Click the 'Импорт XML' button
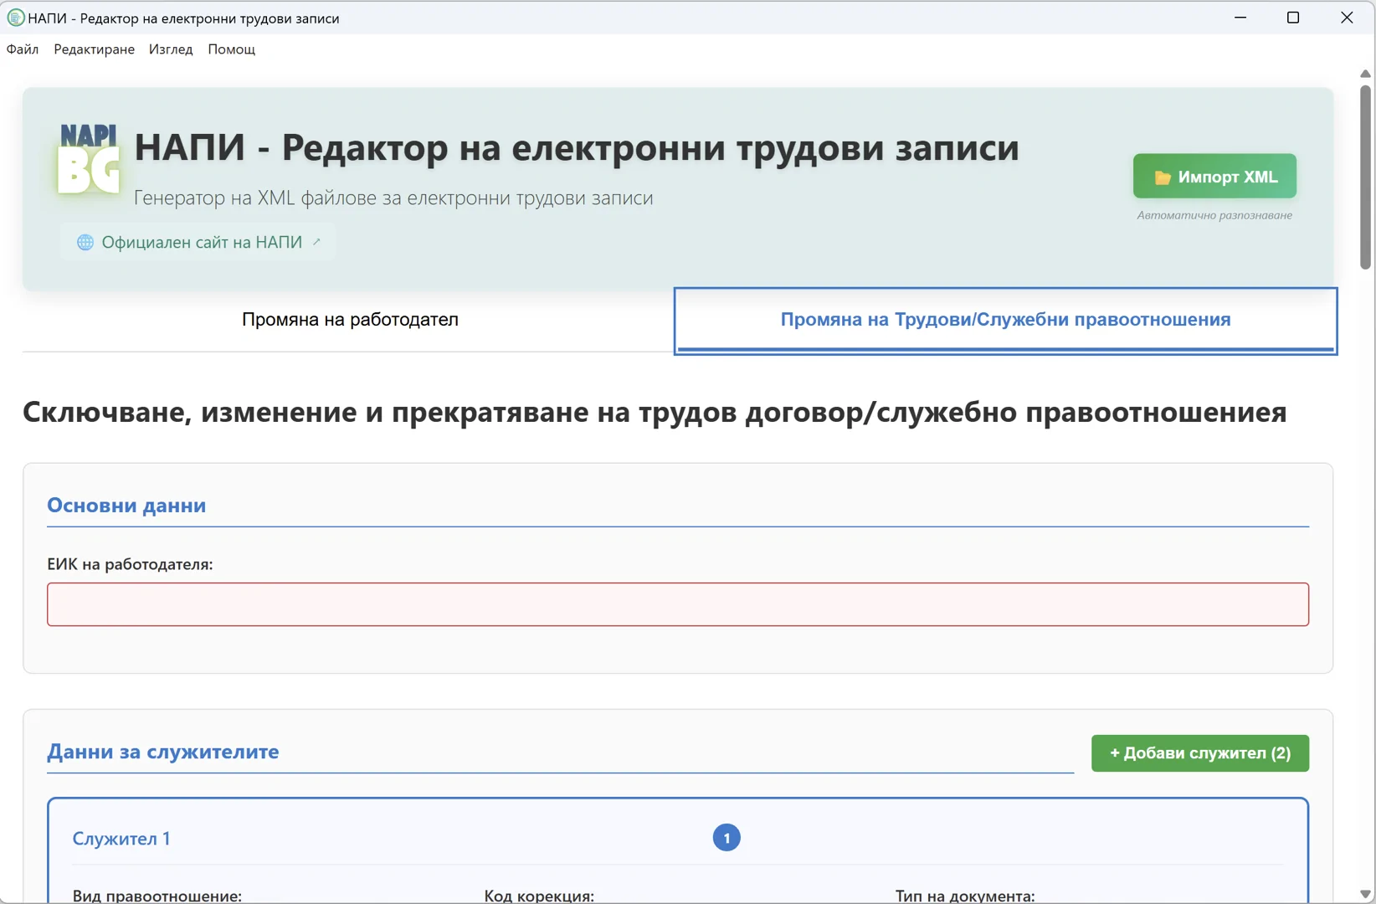 coord(1214,177)
